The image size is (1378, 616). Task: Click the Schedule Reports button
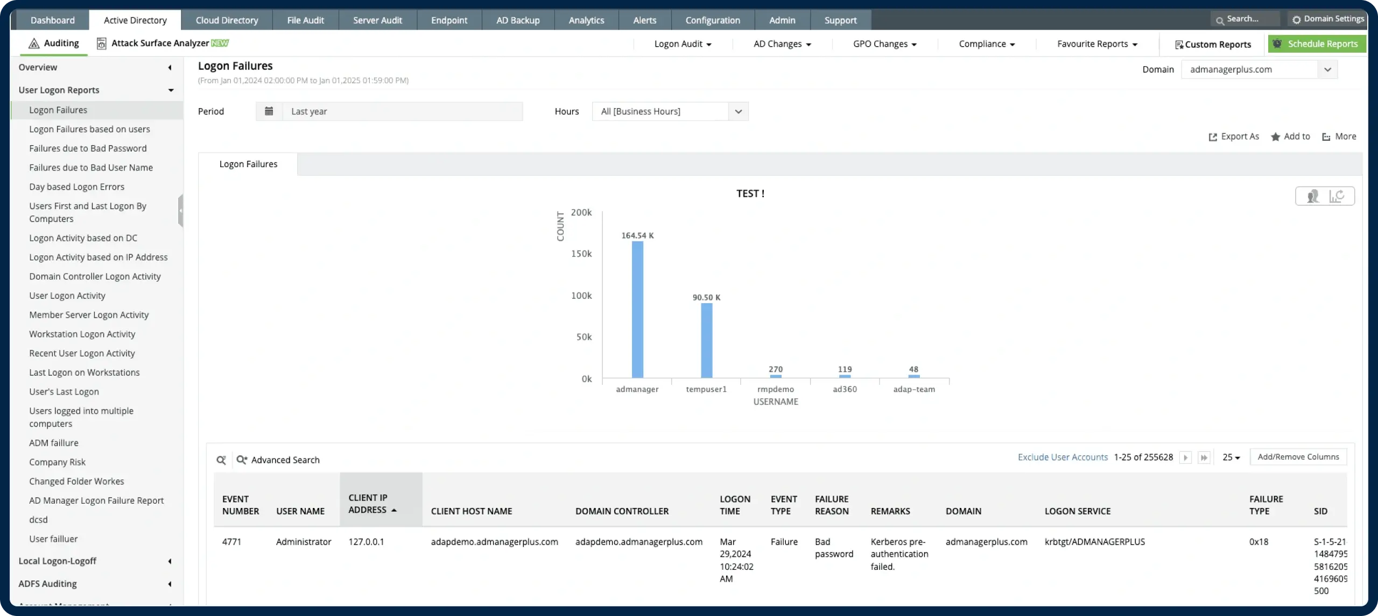pyautogui.click(x=1317, y=44)
